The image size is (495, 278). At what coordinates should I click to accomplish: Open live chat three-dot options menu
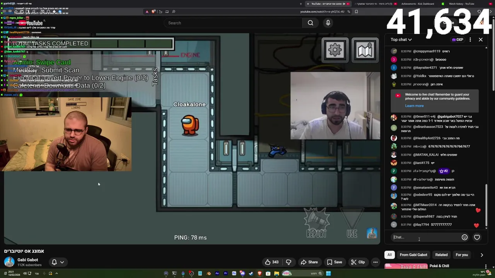[470, 39]
